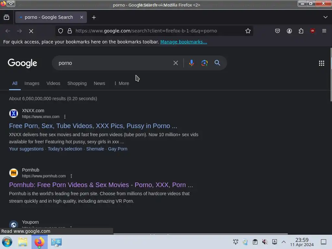Open the Start menu button
Screen dimensions: 332x249
point(7,242)
